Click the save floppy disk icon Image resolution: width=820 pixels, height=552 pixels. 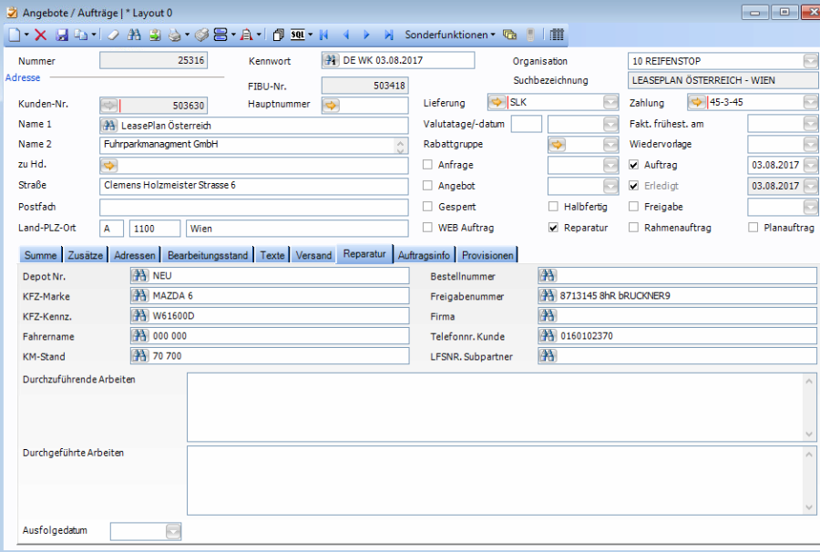click(62, 35)
